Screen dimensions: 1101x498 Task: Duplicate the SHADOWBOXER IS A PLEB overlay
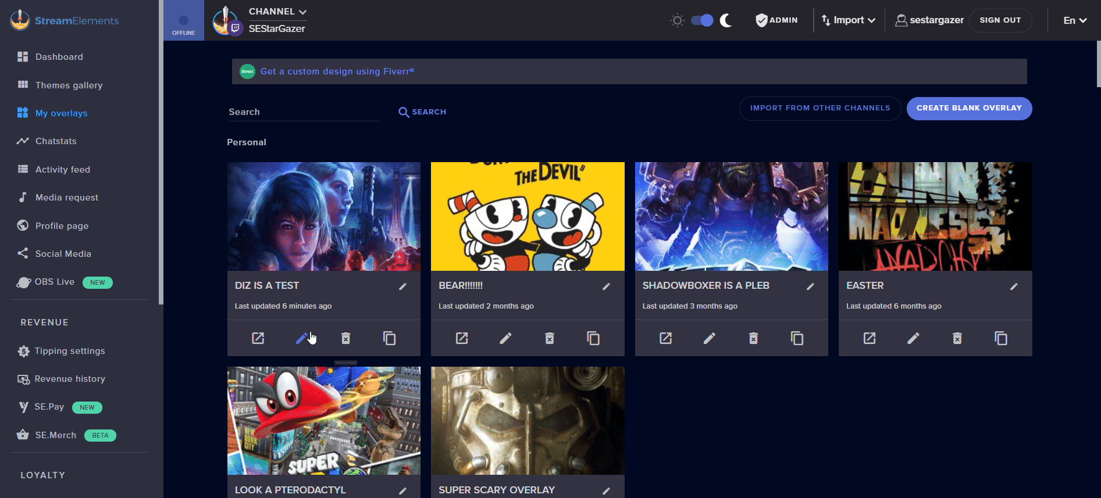tap(797, 338)
